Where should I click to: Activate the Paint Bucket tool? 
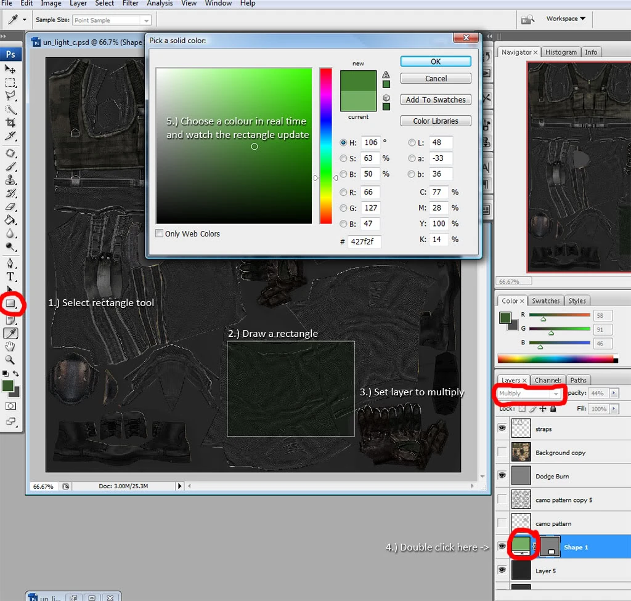click(x=10, y=220)
